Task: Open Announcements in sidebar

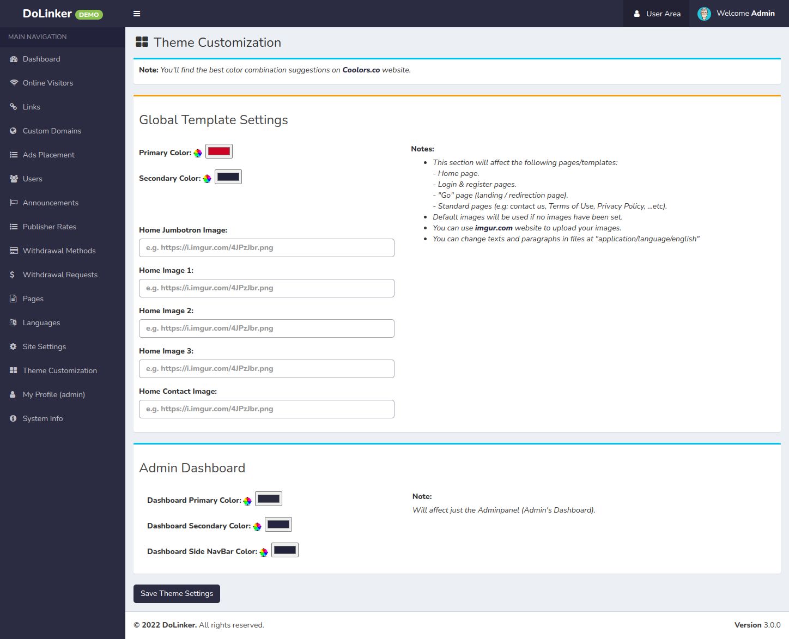Action: pyautogui.click(x=63, y=203)
